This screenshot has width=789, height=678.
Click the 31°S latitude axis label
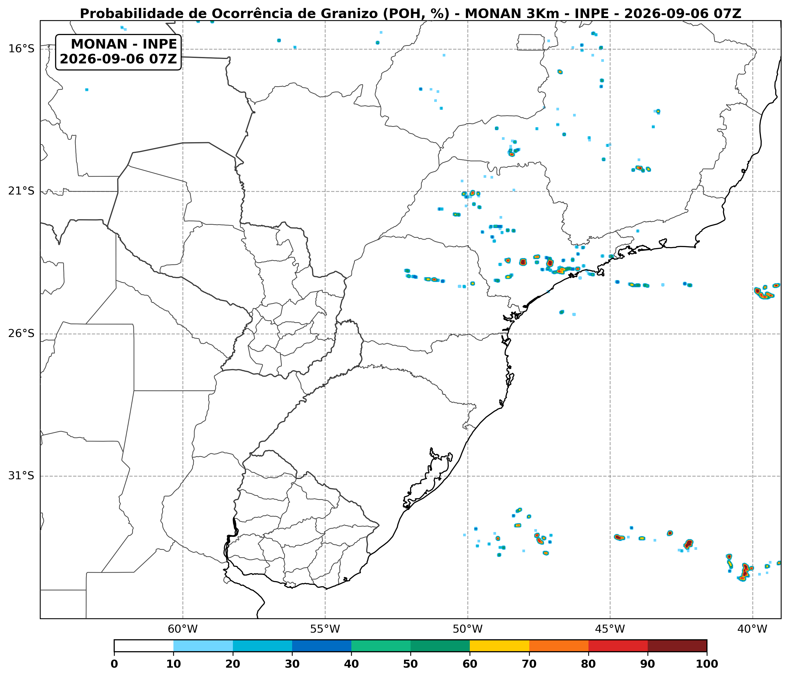pyautogui.click(x=21, y=476)
